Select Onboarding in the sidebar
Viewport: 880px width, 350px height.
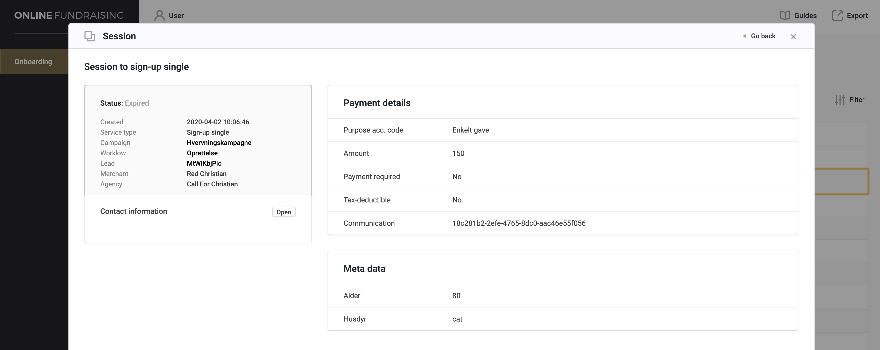pos(34,61)
